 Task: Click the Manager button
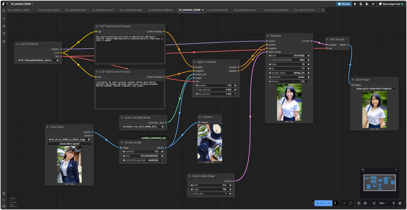point(344,4)
